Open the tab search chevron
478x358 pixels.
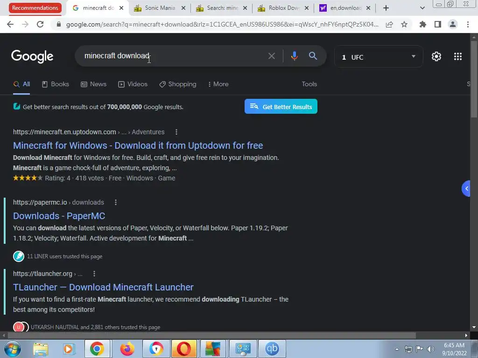click(x=422, y=8)
